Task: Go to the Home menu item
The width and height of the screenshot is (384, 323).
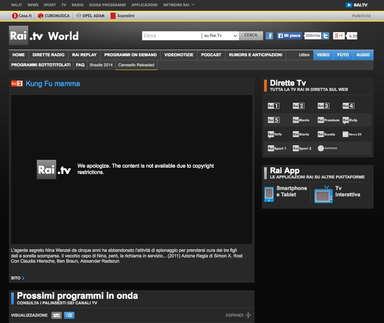Action: [19, 55]
